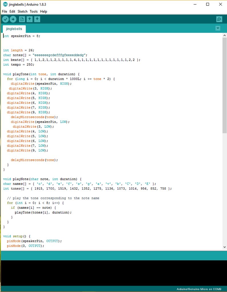This screenshot has height=292, width=227.
Task: Click the 'pinMode(3, OUTPUT);' line
Action: [25, 246]
